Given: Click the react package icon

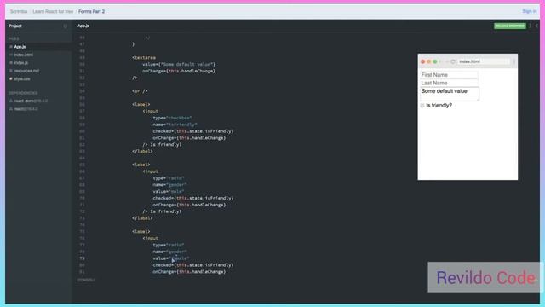Looking at the screenshot, I should point(11,109).
